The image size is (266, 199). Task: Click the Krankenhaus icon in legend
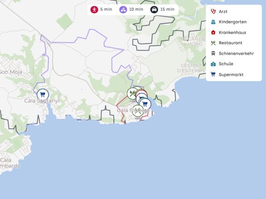(213, 32)
